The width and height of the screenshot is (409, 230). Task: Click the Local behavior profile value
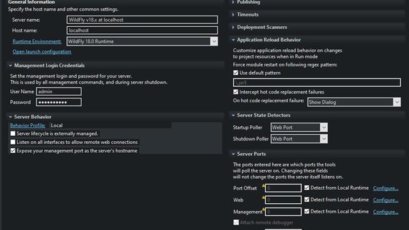(57, 125)
